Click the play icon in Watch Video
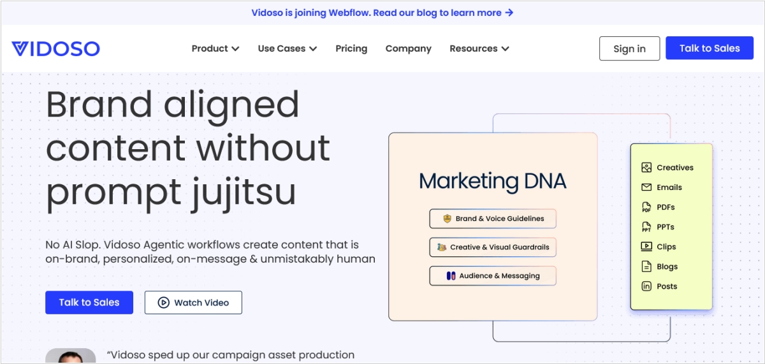The image size is (765, 364). (164, 303)
